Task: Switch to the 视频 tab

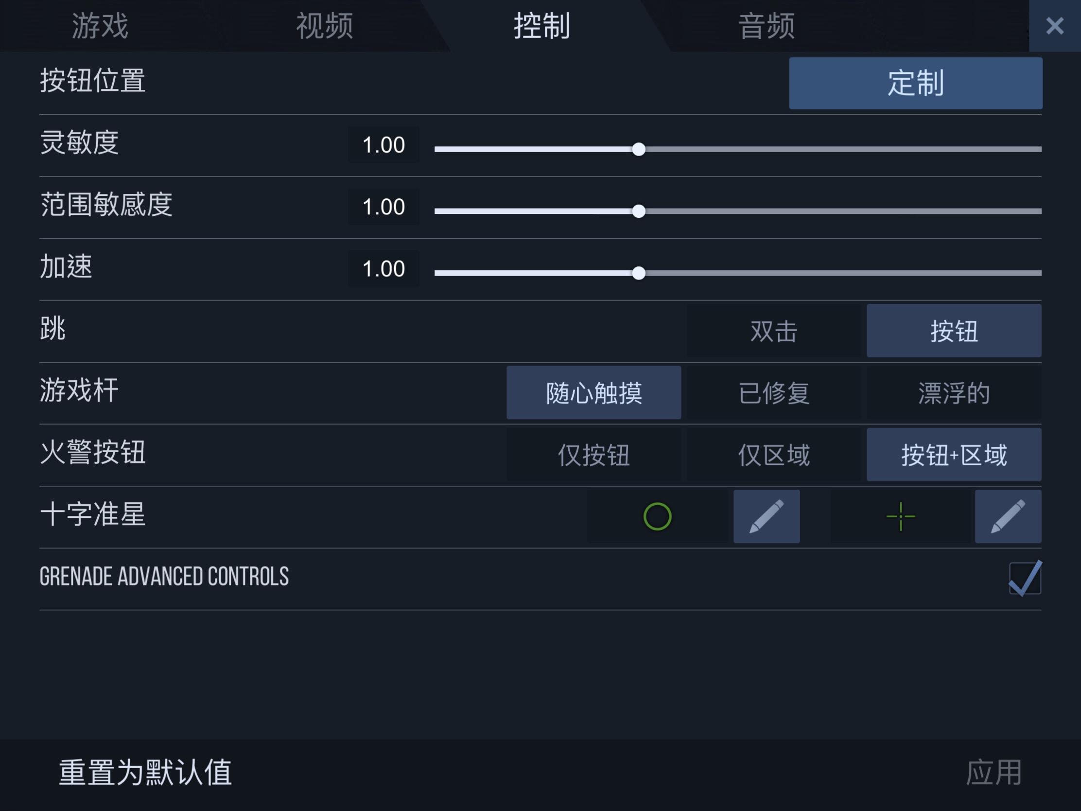Action: tap(325, 25)
